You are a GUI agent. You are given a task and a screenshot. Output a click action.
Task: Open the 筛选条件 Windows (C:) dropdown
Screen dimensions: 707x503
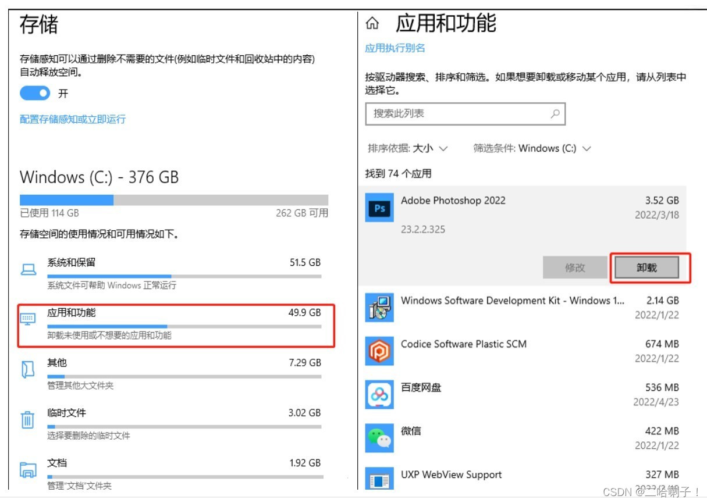tap(532, 148)
